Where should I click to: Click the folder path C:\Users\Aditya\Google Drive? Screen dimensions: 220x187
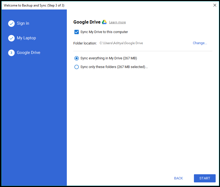121,43
